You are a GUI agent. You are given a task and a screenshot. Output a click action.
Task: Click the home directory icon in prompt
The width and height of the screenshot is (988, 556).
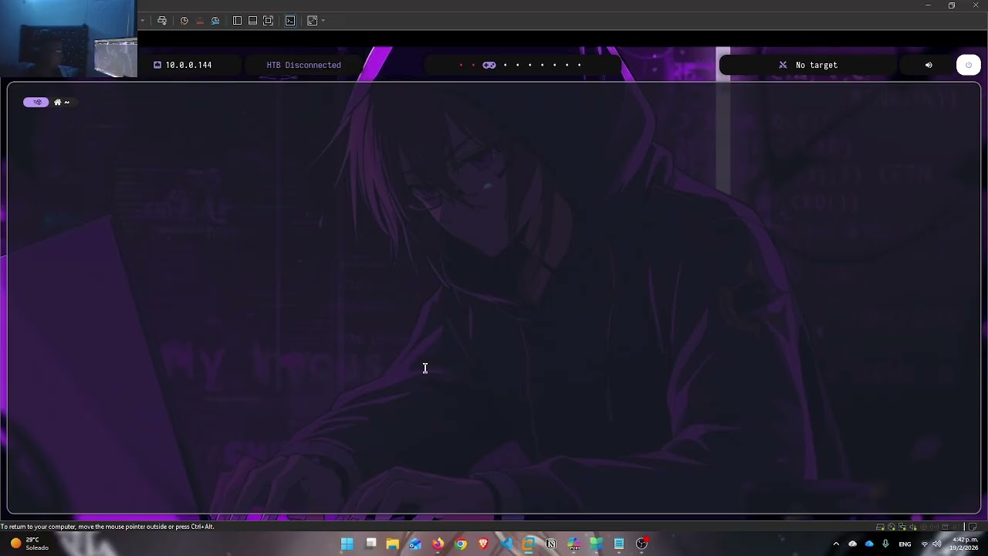[x=57, y=102]
